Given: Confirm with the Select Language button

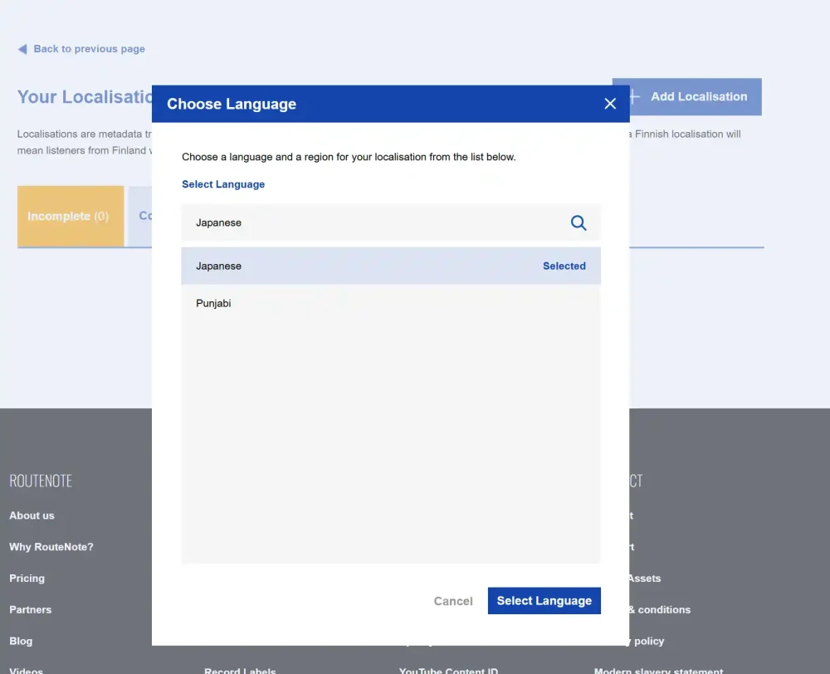Looking at the screenshot, I should click(x=544, y=601).
